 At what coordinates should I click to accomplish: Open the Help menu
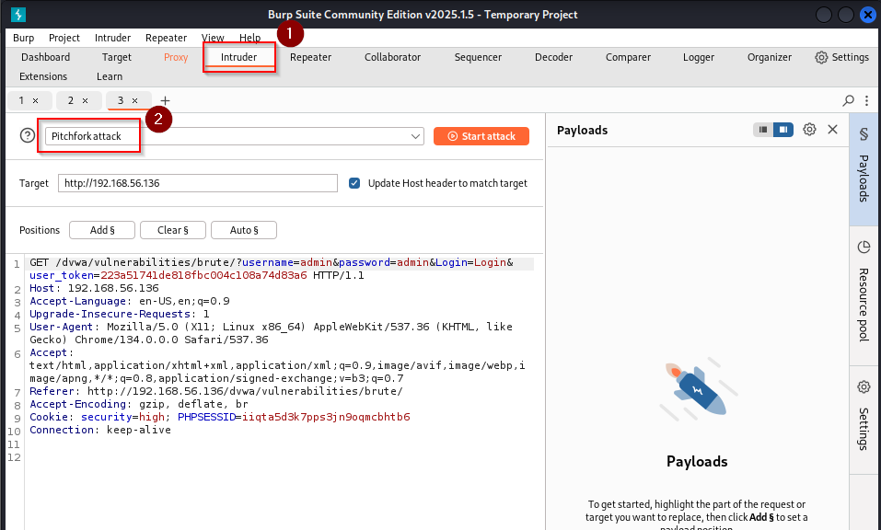250,38
